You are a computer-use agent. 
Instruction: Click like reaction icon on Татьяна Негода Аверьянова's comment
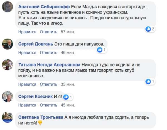pyautogui.click(x=149, y=81)
